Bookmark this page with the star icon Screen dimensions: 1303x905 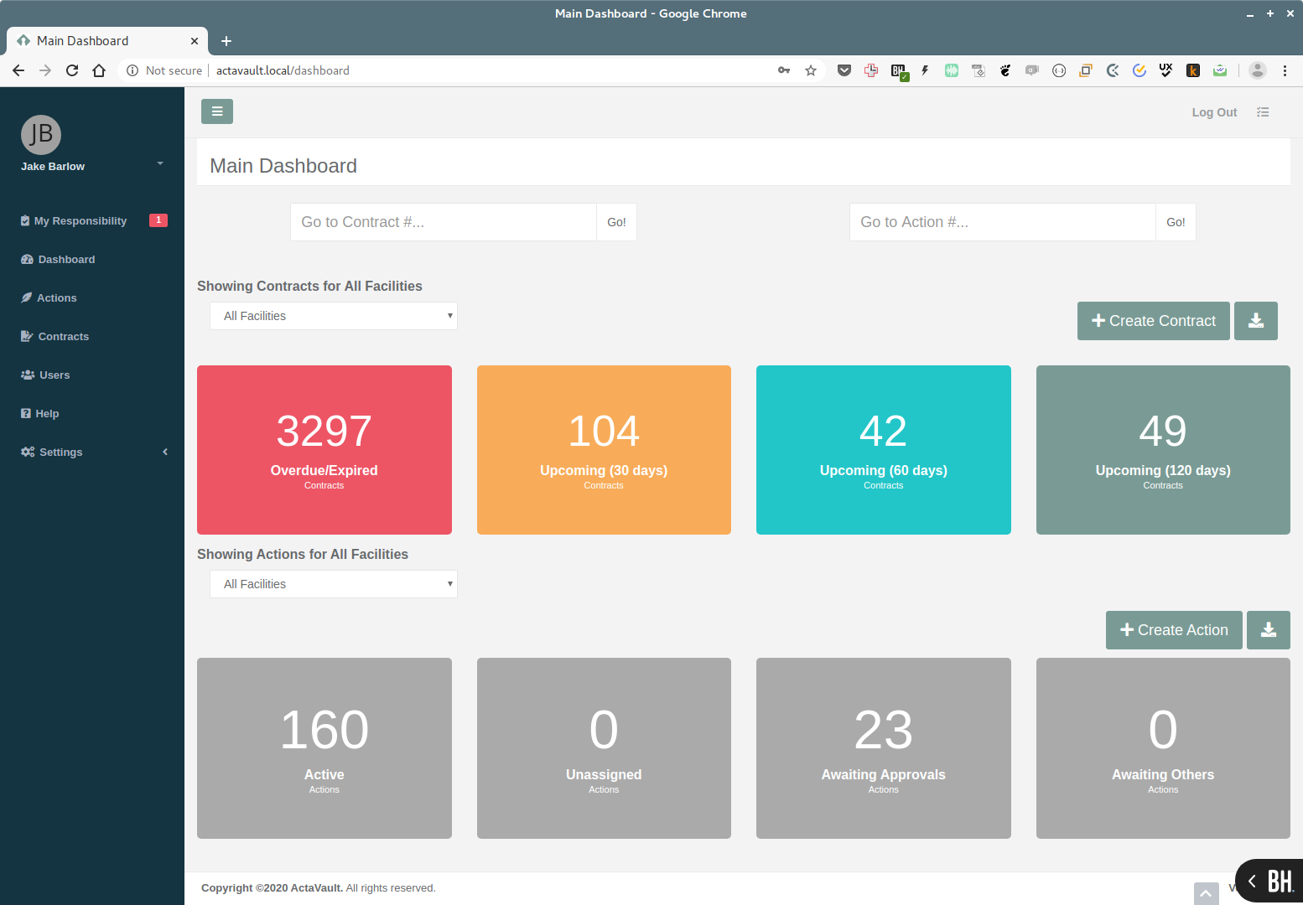click(811, 70)
